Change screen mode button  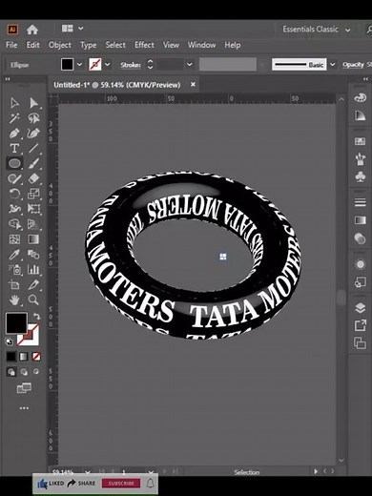click(24, 388)
